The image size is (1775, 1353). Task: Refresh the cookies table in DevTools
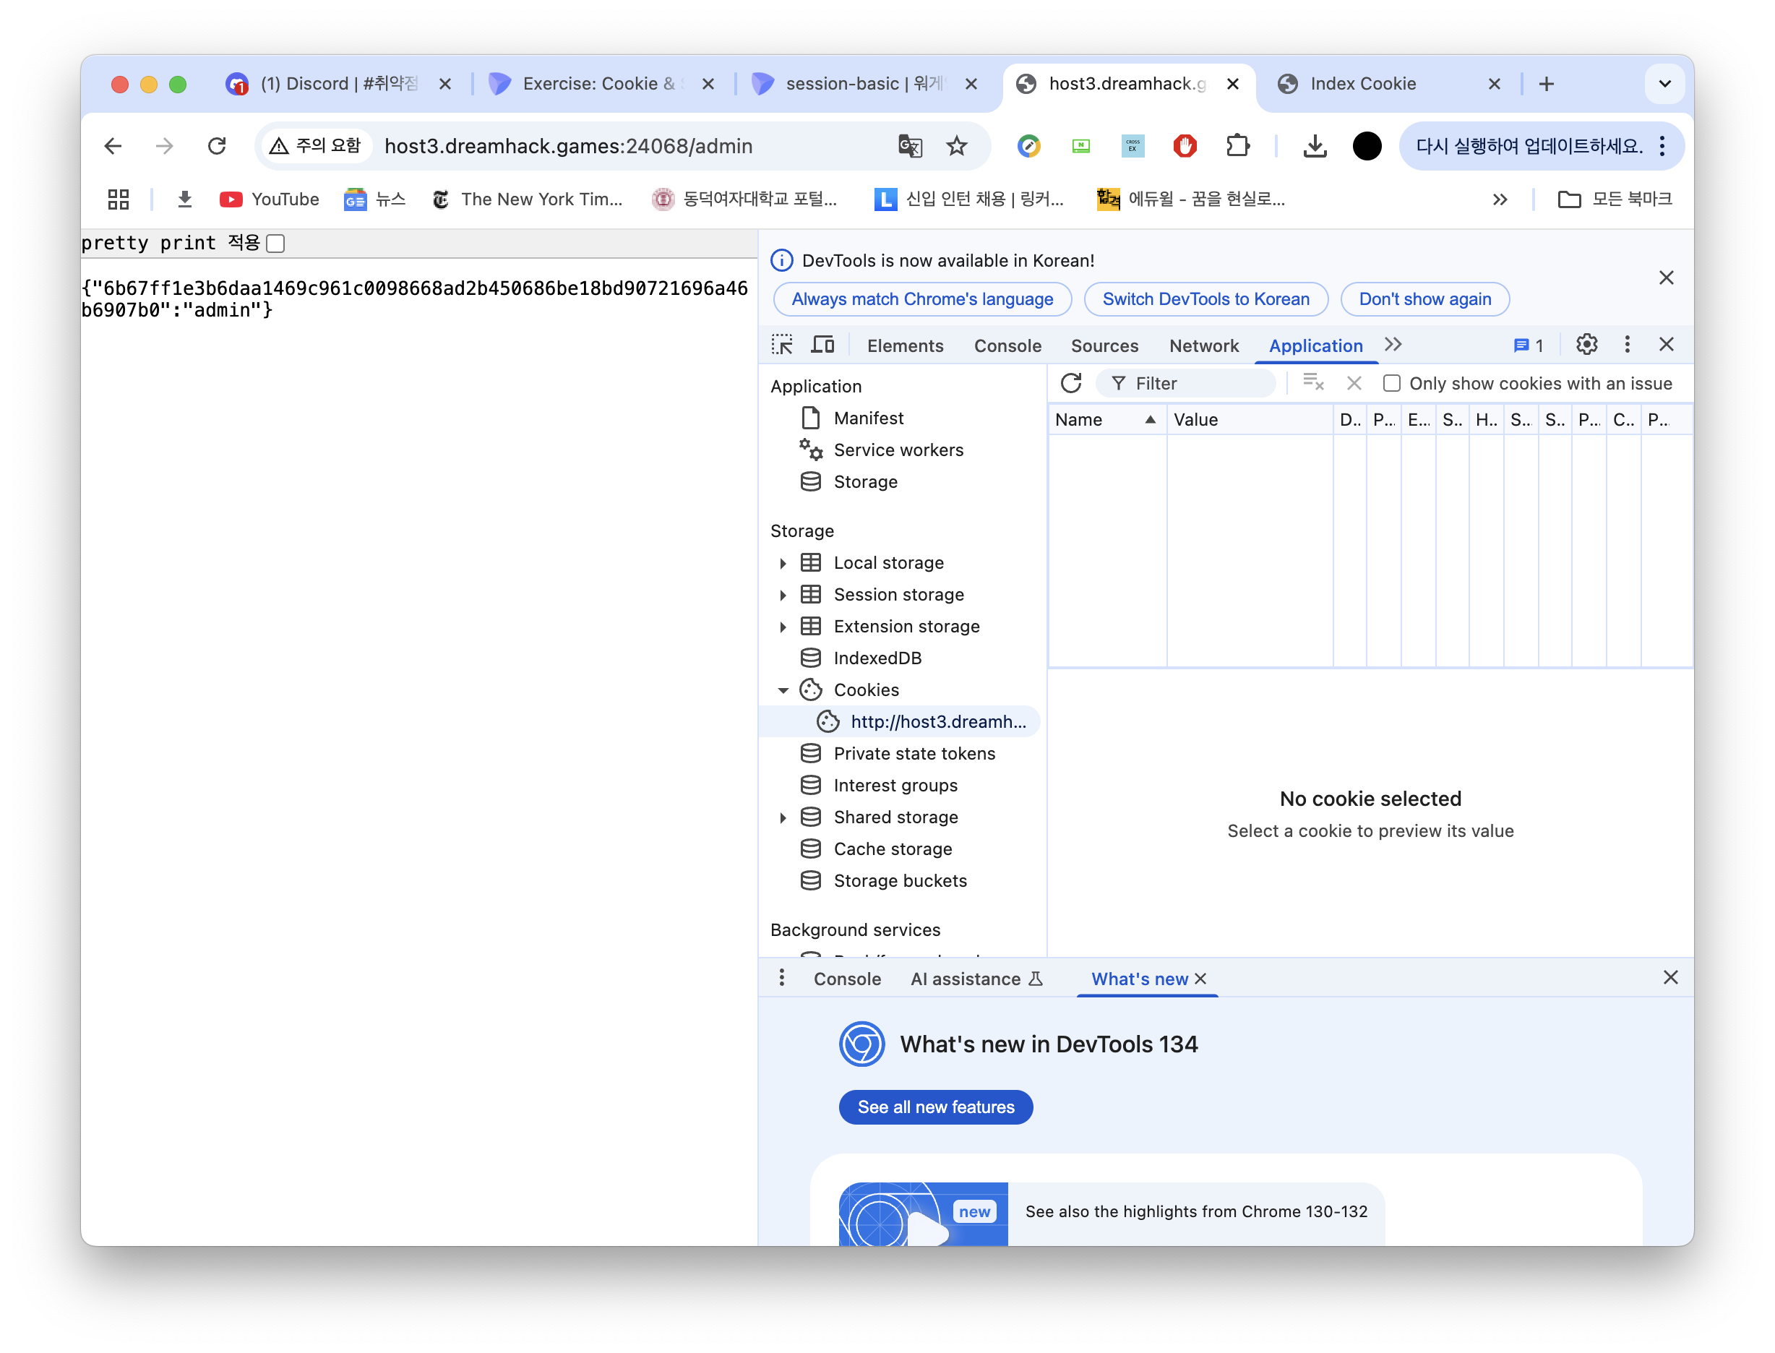pyautogui.click(x=1070, y=383)
